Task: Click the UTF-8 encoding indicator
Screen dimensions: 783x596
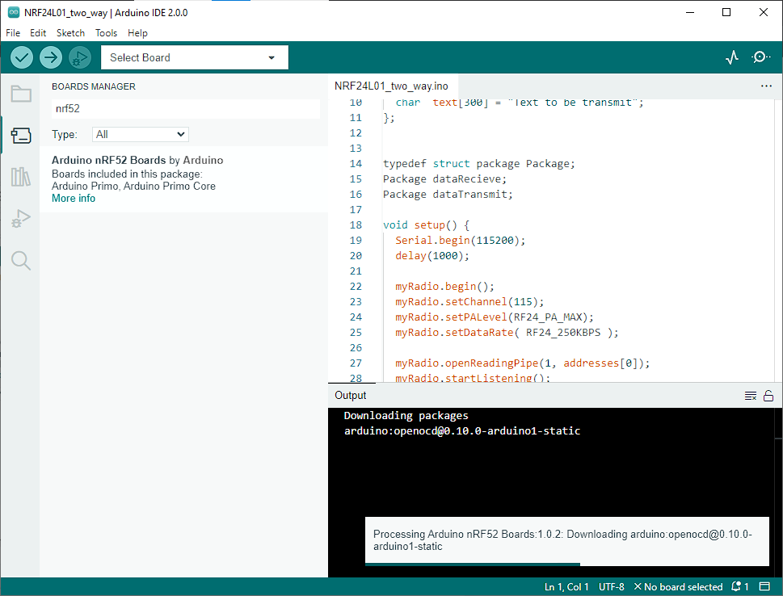Action: pos(611,586)
